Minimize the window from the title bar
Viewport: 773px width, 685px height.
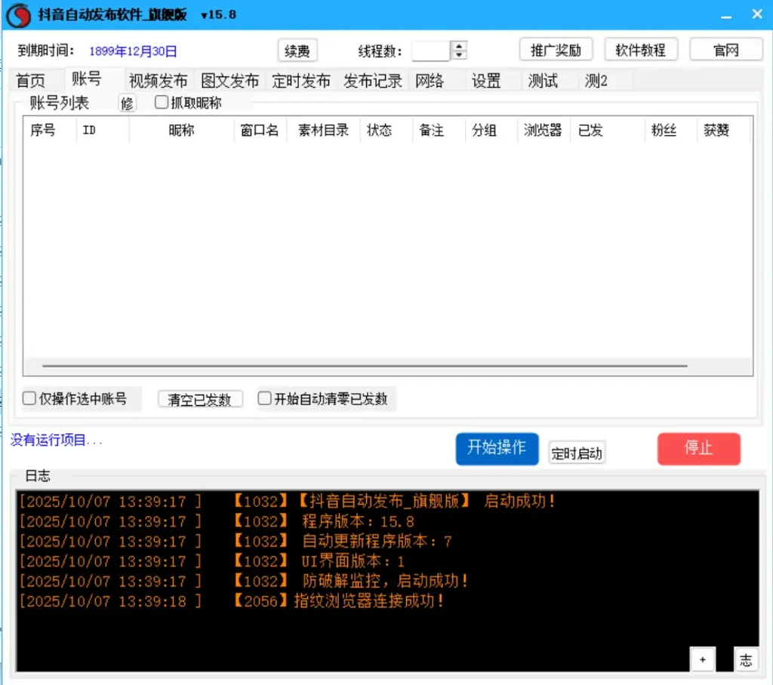point(725,15)
